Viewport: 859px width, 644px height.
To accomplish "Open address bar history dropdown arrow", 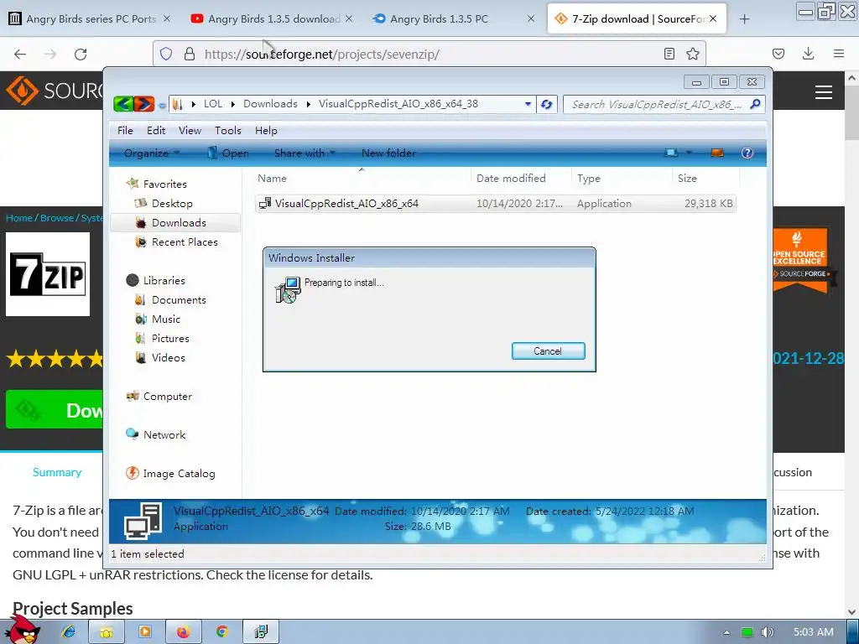I will pyautogui.click(x=528, y=103).
